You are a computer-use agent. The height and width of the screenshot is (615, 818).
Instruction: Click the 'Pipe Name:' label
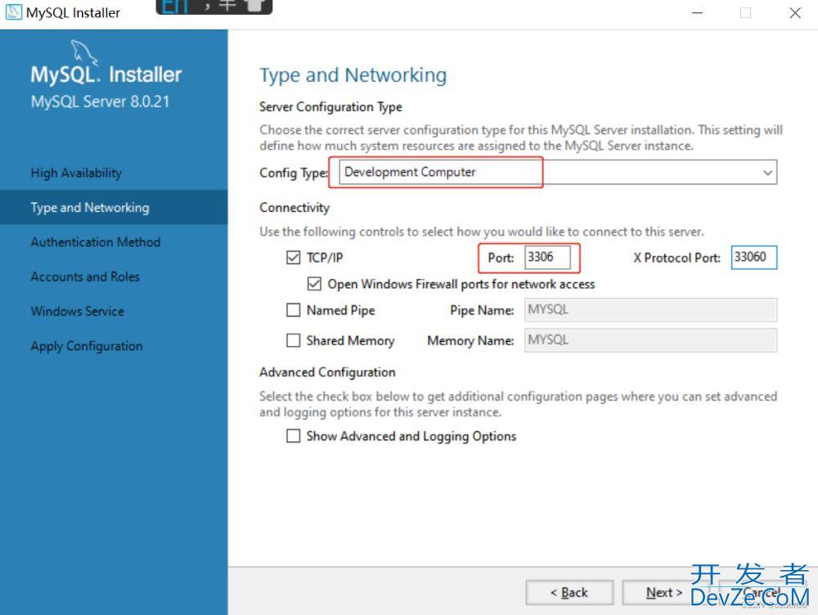[x=482, y=311]
